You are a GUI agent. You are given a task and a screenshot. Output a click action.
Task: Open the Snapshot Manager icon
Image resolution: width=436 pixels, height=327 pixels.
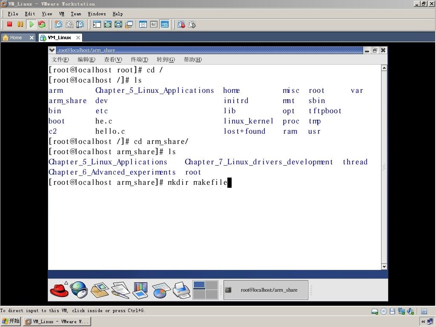80,24
